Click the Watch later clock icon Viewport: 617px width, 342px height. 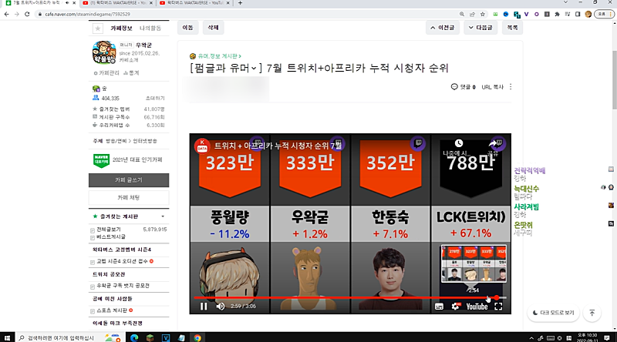point(458,143)
